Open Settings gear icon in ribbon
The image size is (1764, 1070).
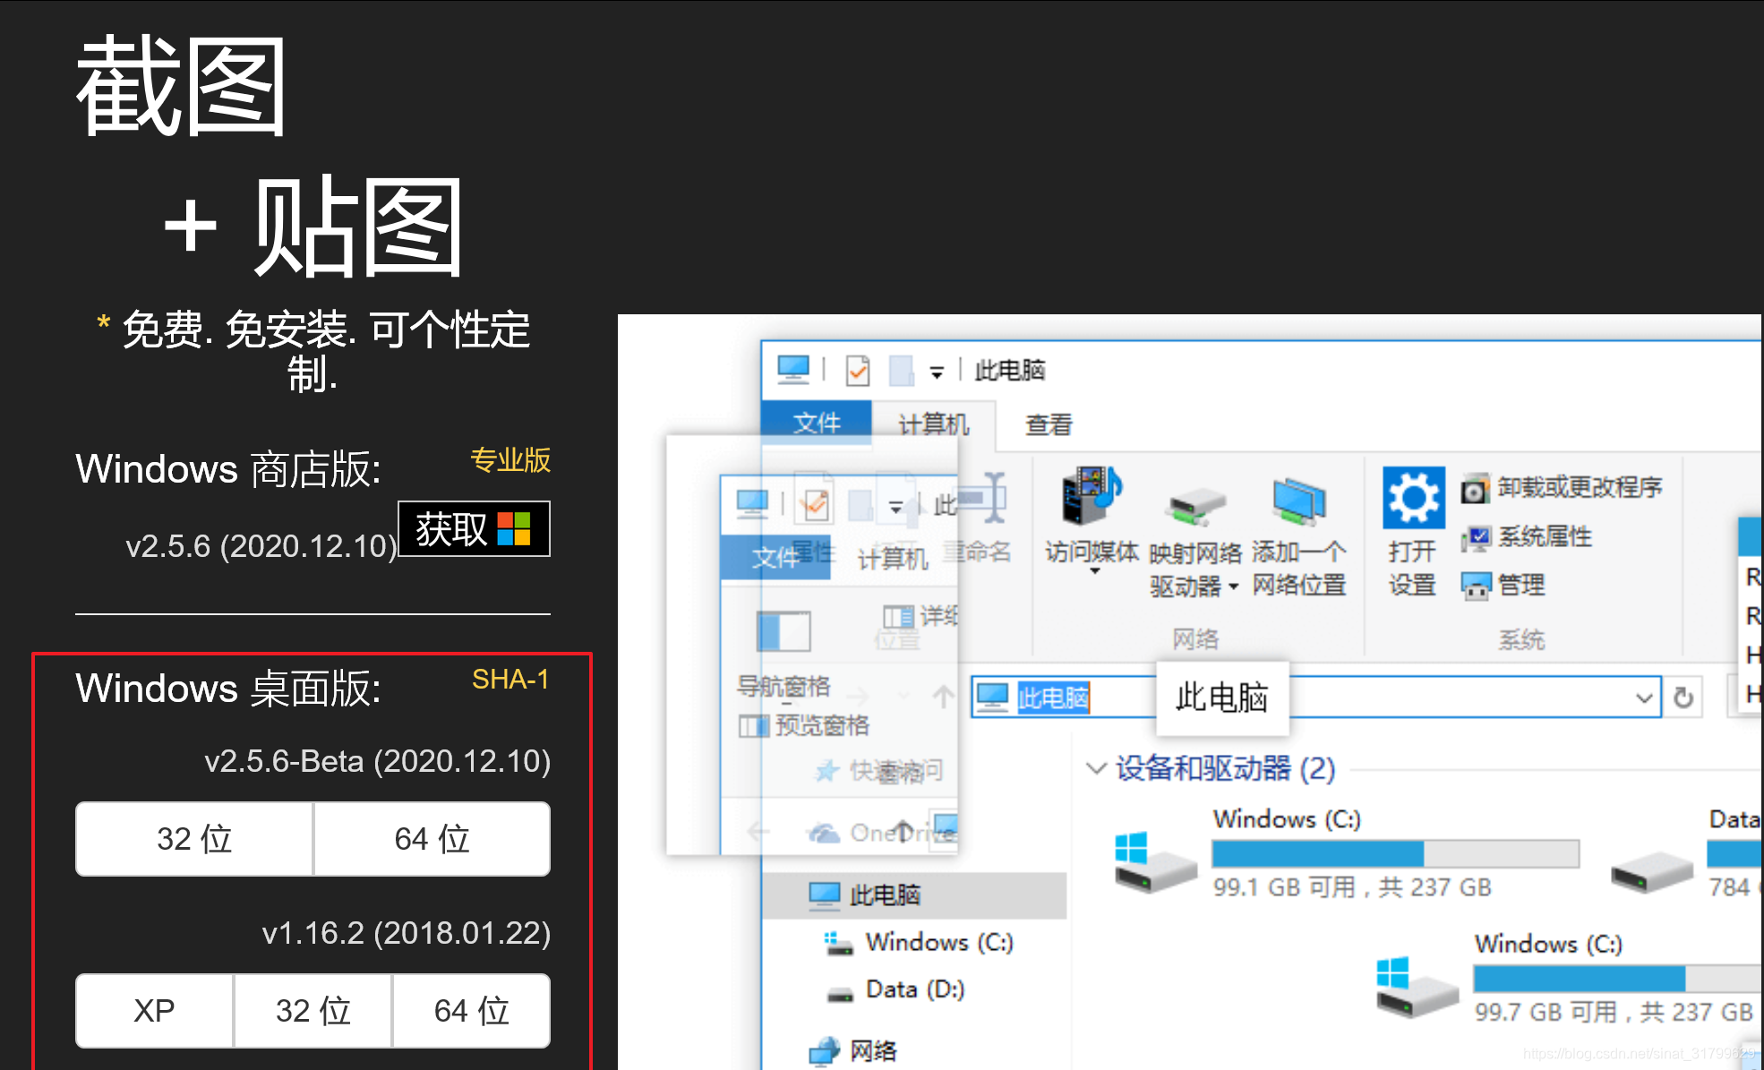point(1413,498)
